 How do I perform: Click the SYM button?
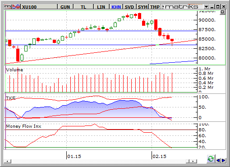pos(143,7)
